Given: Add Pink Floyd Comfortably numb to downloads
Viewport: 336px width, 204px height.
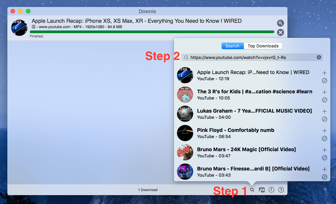Looking at the screenshot, I should click(x=325, y=131).
